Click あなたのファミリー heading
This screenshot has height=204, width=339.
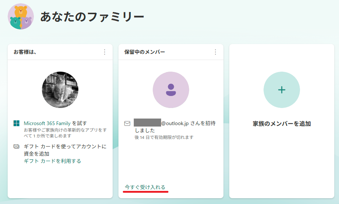(x=92, y=17)
